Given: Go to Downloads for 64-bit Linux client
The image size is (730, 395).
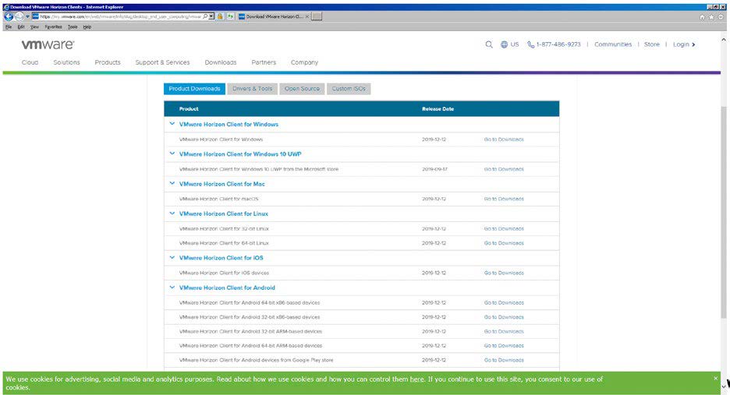Looking at the screenshot, I should pyautogui.click(x=504, y=243).
